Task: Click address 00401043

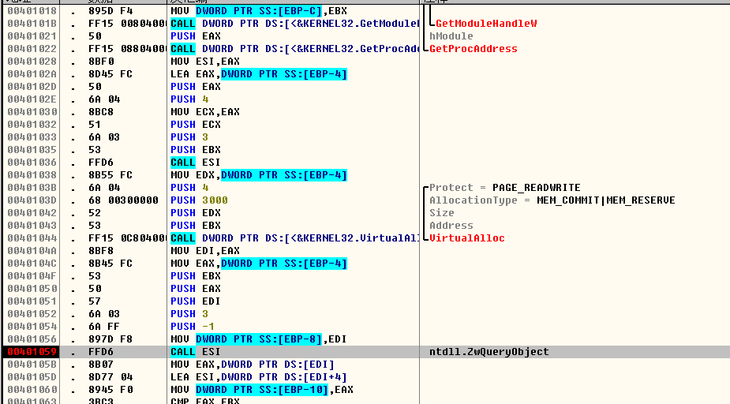Action: pos(32,225)
